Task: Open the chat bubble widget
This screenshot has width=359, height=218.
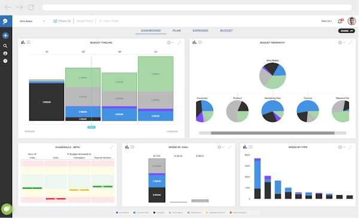Action: coord(7,209)
